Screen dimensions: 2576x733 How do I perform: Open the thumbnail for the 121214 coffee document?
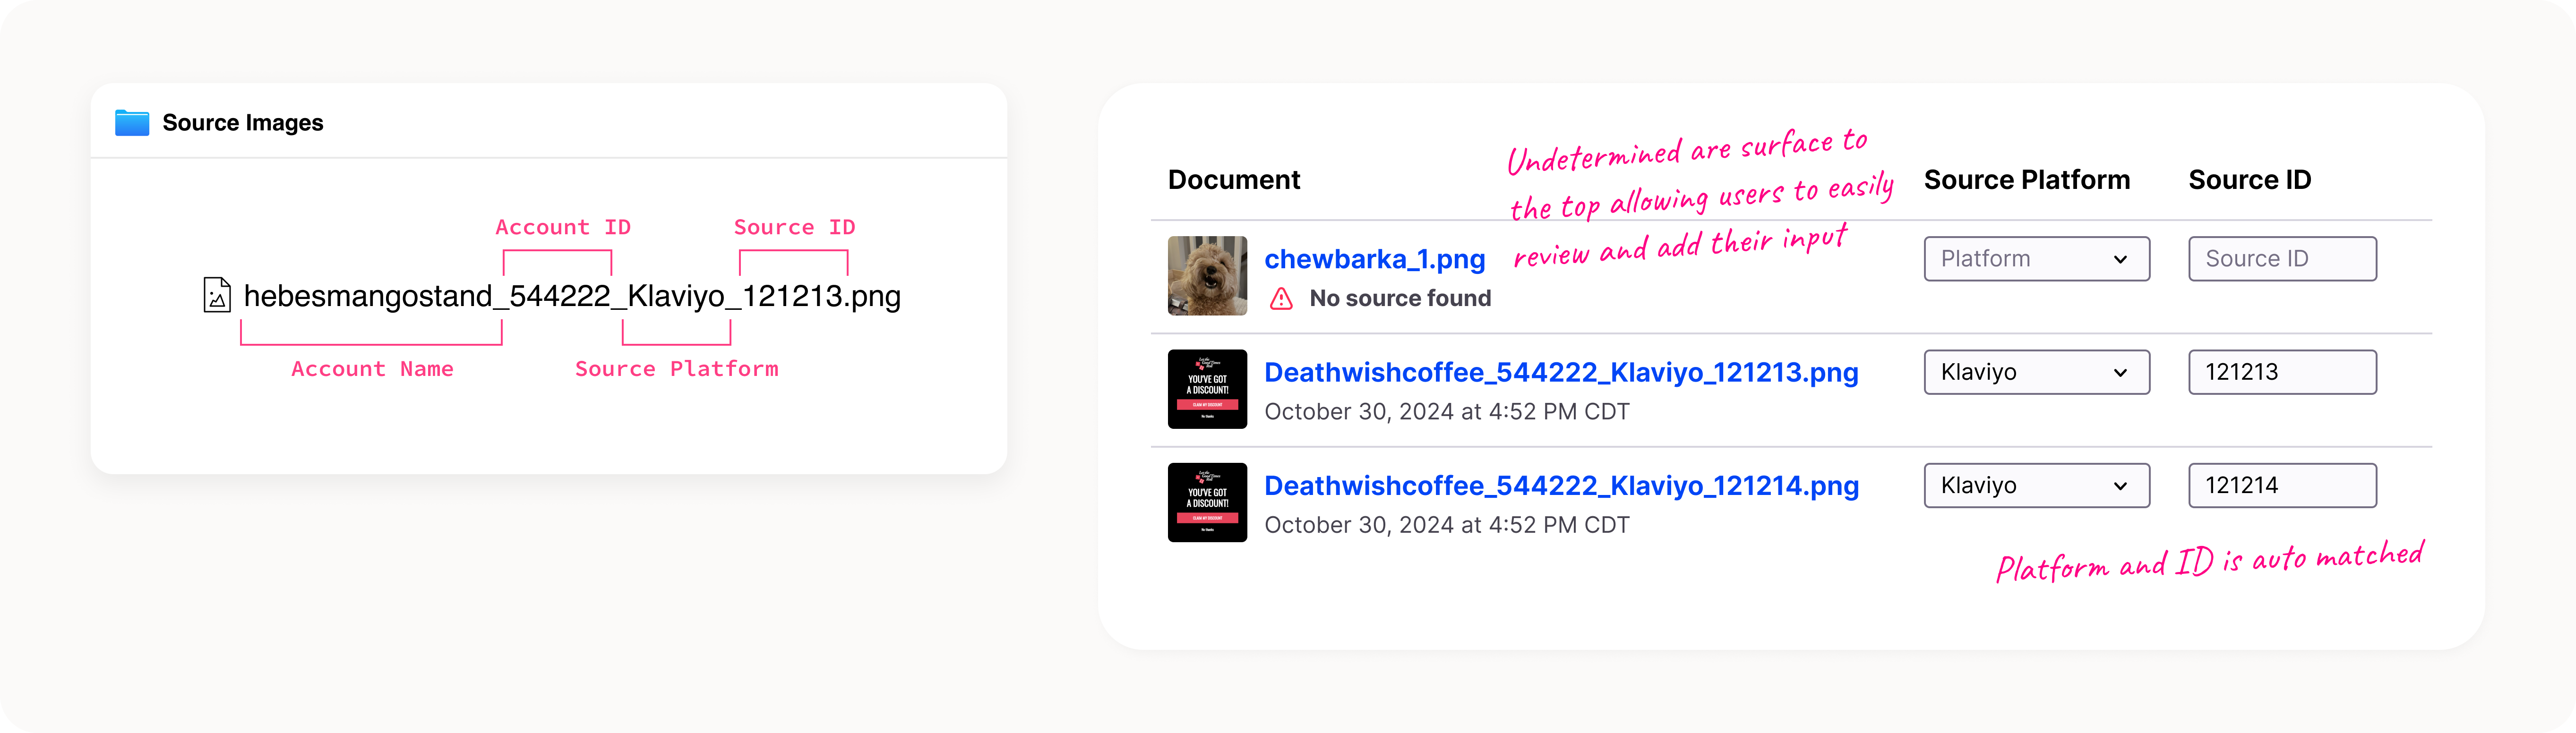pyautogui.click(x=1207, y=502)
